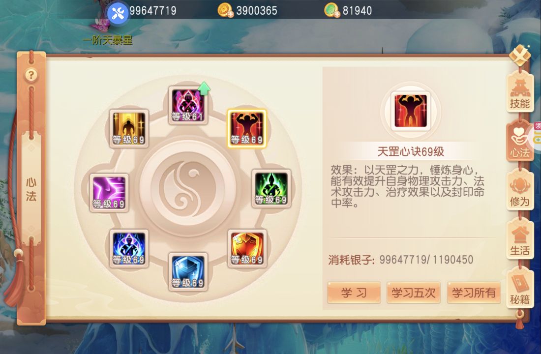The height and width of the screenshot is (354, 541).
Task: Choose the blue crystal shield skill icon
Action: pyautogui.click(x=188, y=271)
